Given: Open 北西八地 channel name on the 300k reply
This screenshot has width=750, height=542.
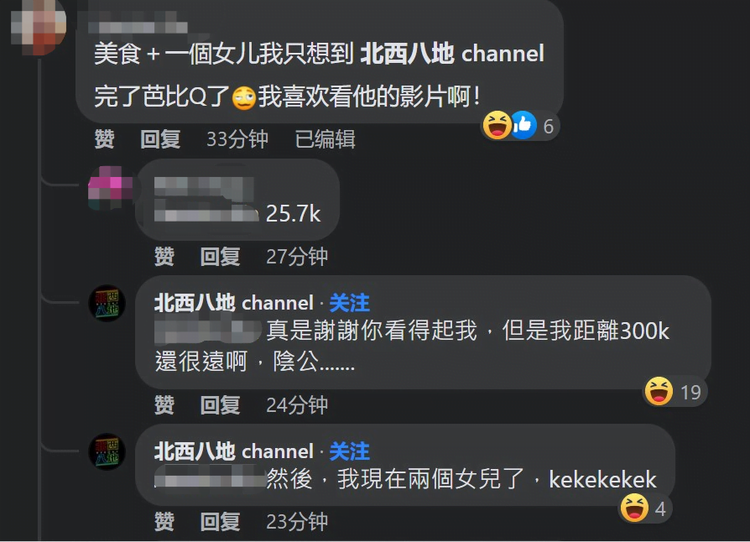Looking at the screenshot, I should point(234,303).
